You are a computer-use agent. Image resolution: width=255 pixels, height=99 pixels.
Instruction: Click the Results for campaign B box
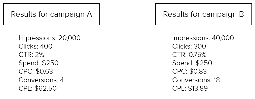tap(204, 14)
